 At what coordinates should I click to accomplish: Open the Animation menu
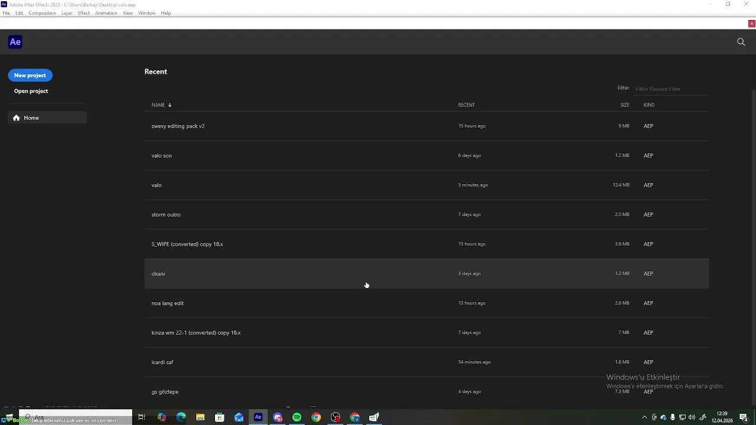point(106,13)
